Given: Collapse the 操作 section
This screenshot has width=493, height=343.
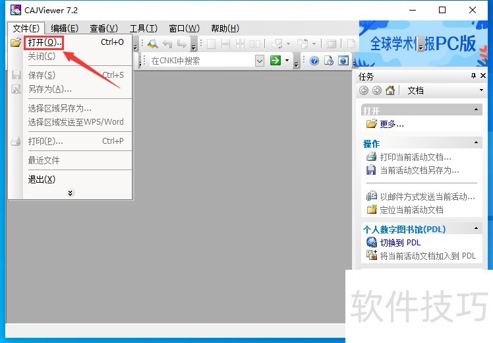Looking at the screenshot, I should (x=476, y=142).
